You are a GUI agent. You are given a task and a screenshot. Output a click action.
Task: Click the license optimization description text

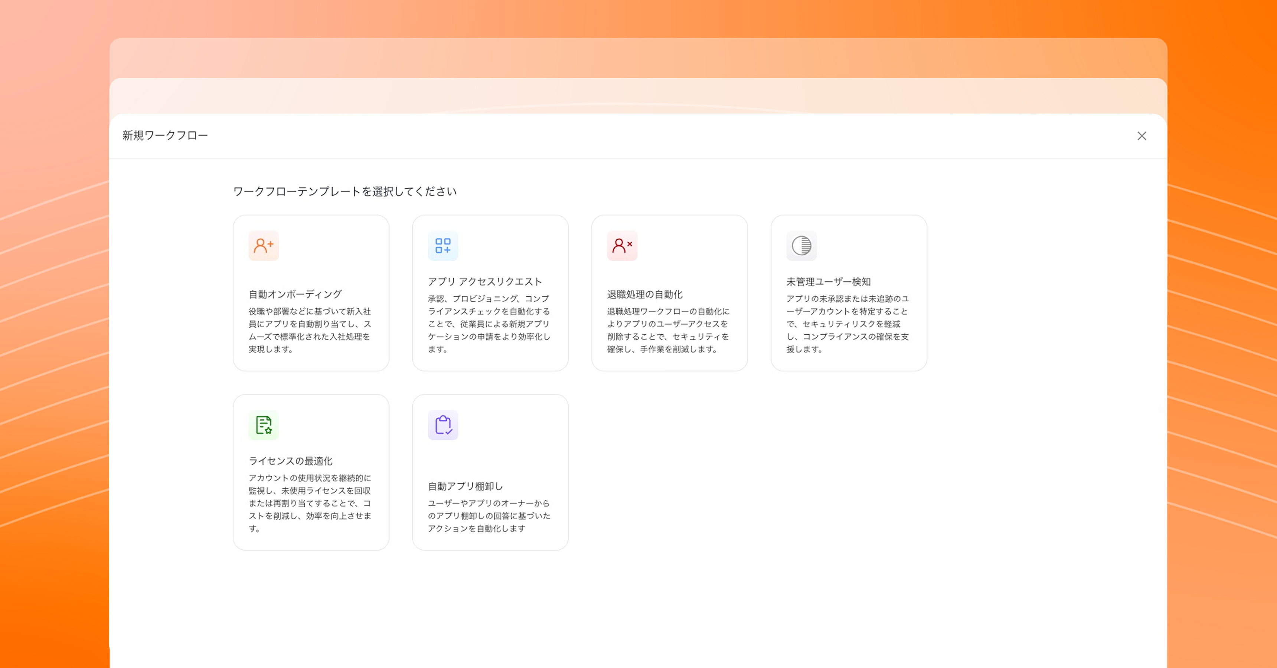click(310, 503)
